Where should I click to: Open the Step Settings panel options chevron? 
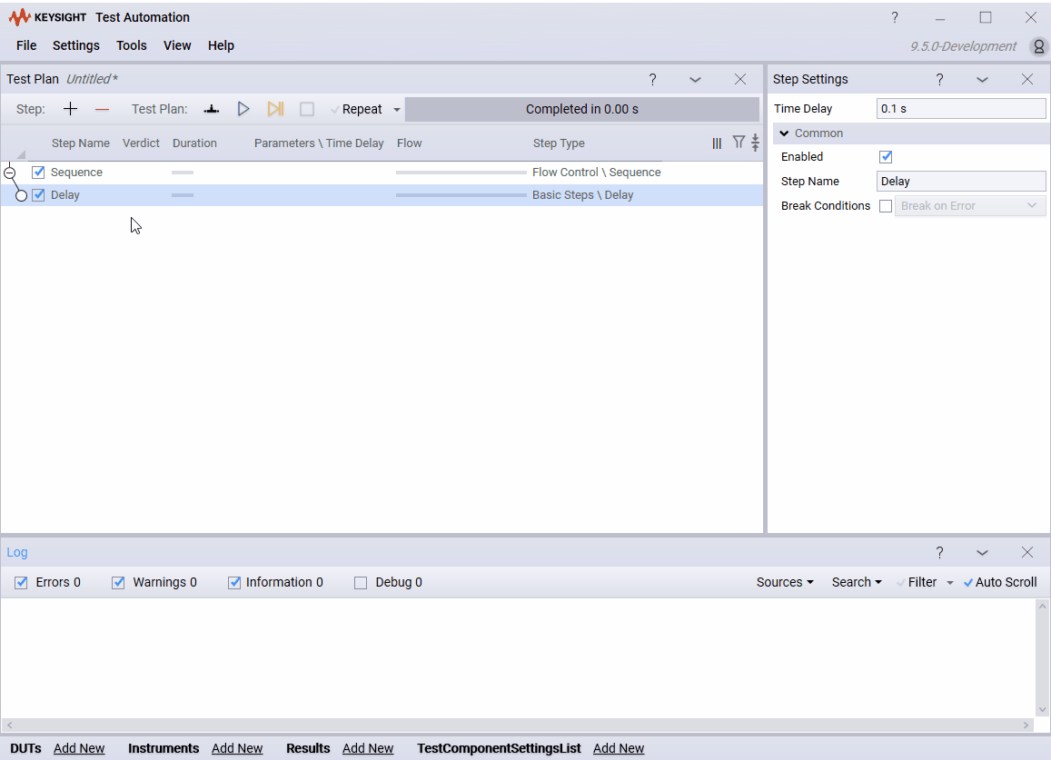(x=982, y=80)
